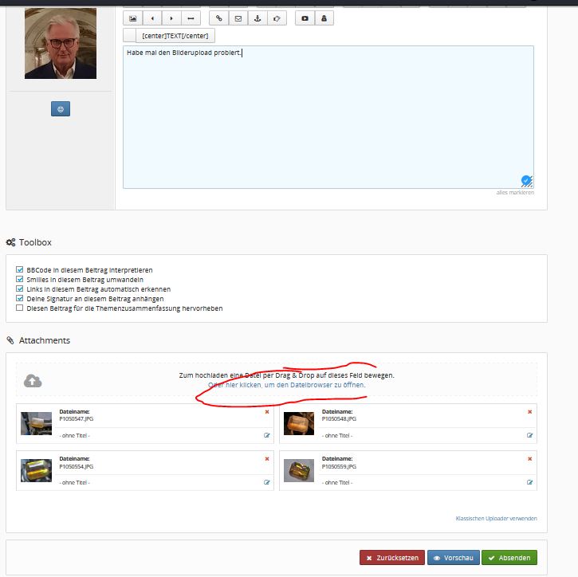Open the Vorschau preview

454,558
